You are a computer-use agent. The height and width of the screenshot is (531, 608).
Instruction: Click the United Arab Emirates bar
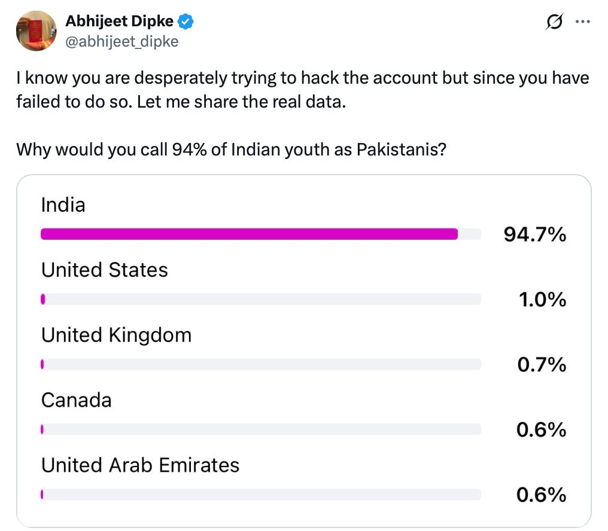point(260,495)
